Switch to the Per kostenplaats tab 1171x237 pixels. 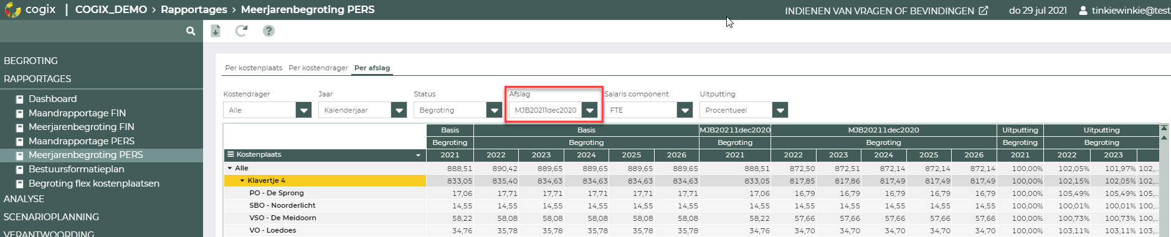click(x=254, y=68)
